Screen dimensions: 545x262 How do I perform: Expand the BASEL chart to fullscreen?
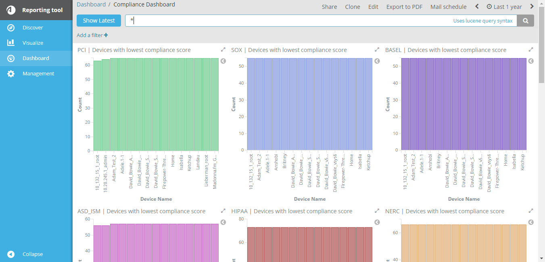click(531, 50)
